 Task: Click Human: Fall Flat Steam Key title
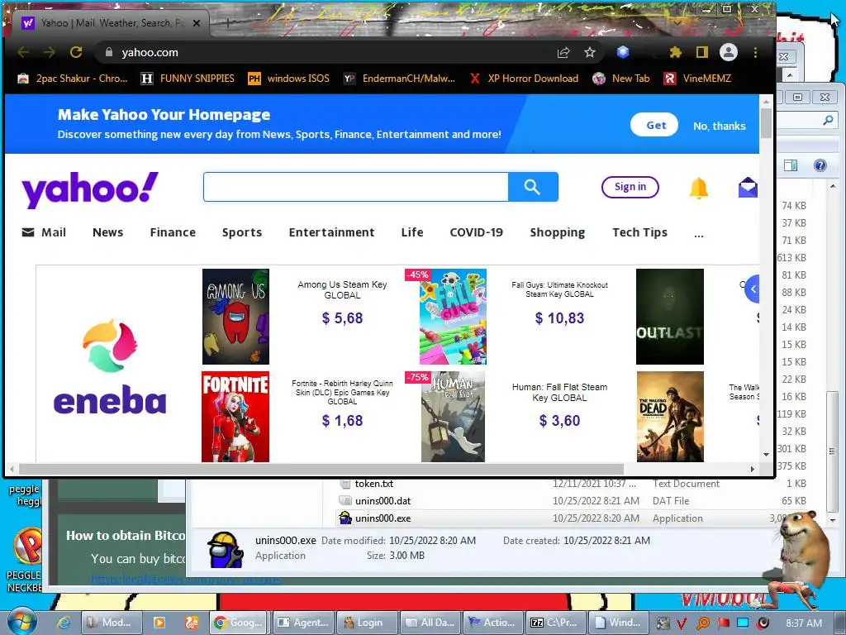(559, 392)
